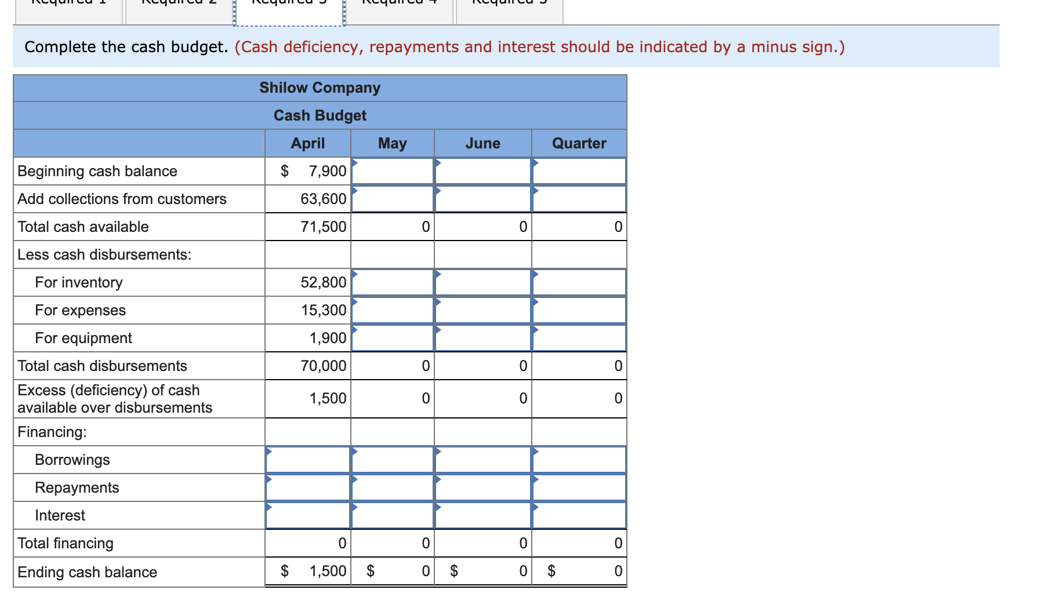The height and width of the screenshot is (597, 1045).
Task: Click the Quarter beginning cash balance field
Action: (579, 171)
